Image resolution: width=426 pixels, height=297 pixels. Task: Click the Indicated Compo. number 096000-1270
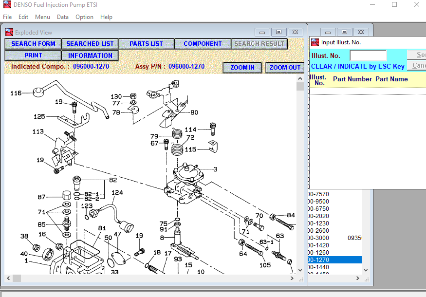(91, 66)
